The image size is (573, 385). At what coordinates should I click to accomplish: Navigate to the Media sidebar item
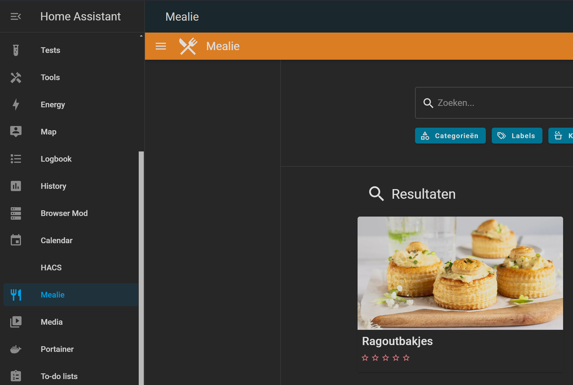[x=52, y=322]
